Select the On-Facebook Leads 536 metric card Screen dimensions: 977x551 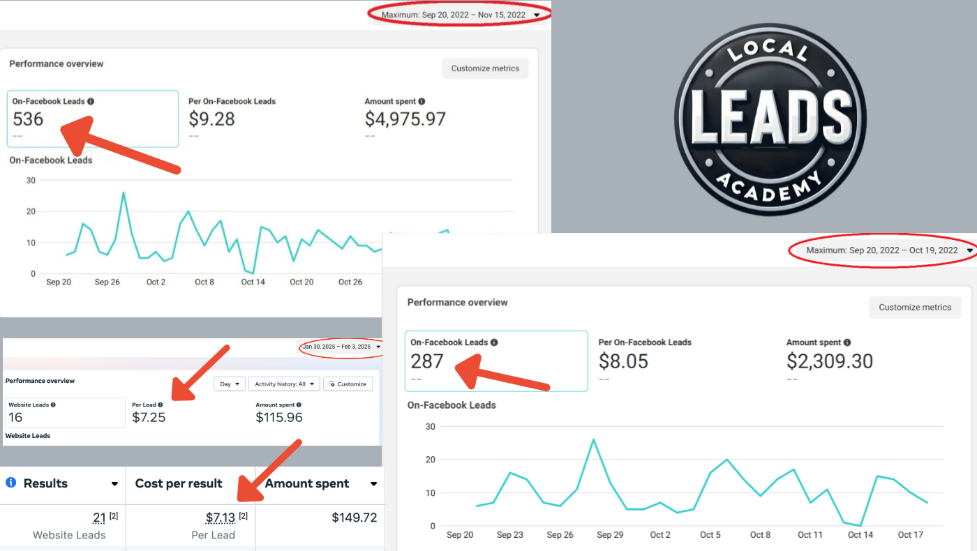click(x=93, y=119)
